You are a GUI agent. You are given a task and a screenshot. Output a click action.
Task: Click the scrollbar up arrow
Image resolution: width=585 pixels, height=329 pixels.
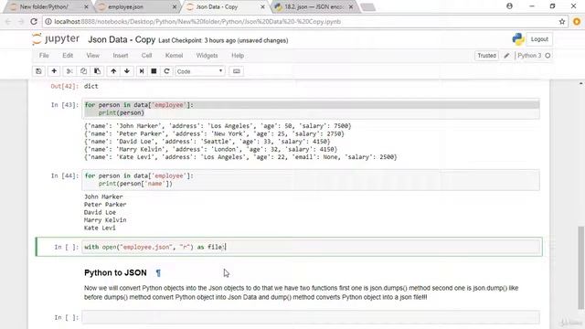(581, 83)
